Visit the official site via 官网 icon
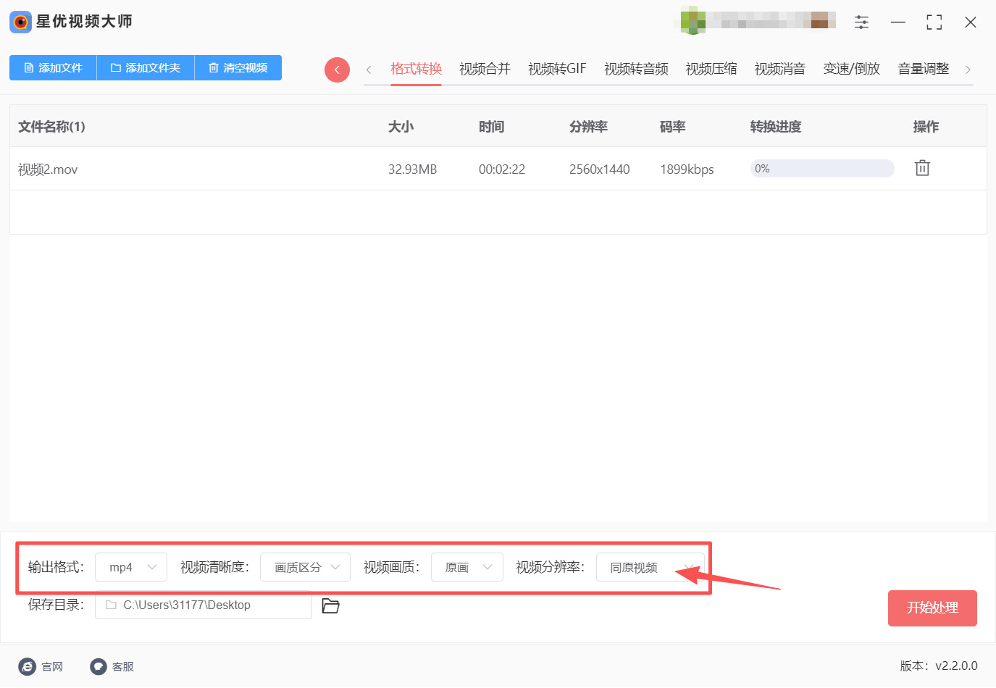This screenshot has height=688, width=996. [x=27, y=666]
